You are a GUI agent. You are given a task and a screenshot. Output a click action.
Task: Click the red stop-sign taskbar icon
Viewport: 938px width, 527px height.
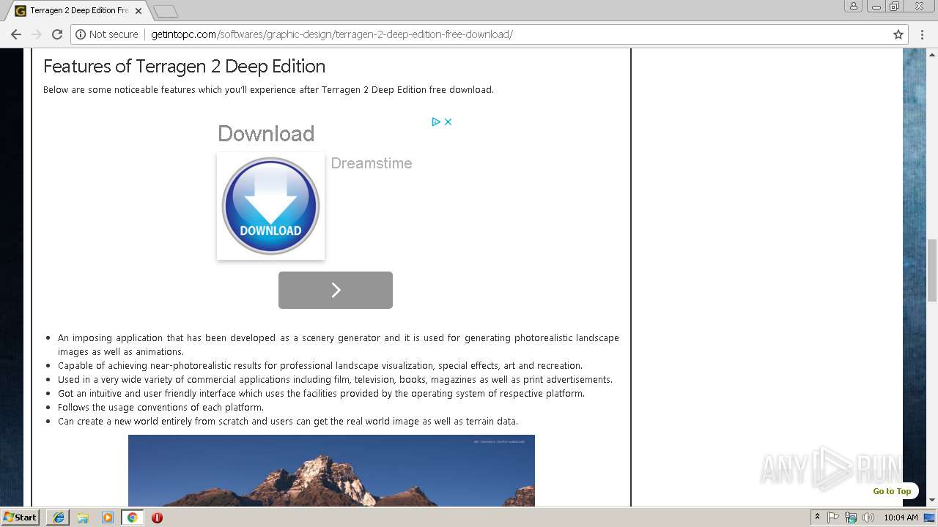(157, 517)
